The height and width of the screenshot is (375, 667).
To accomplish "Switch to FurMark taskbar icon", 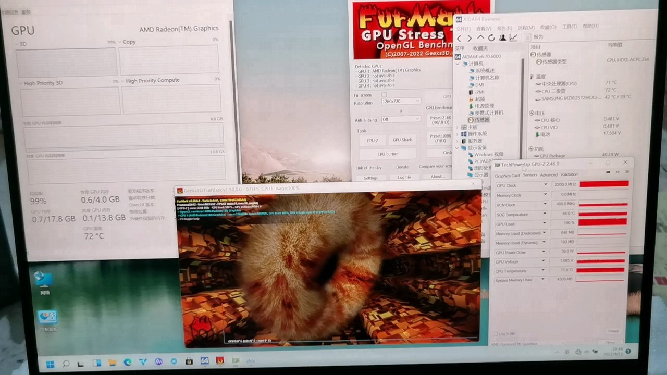I will 220,360.
